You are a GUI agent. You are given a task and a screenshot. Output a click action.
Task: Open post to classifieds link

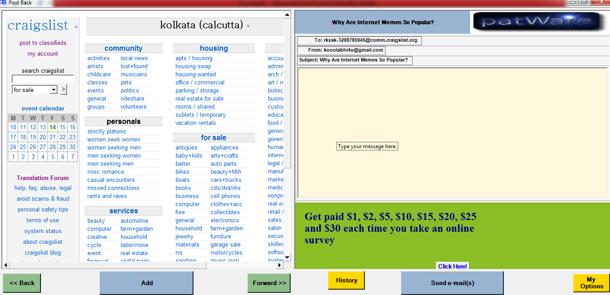43,43
